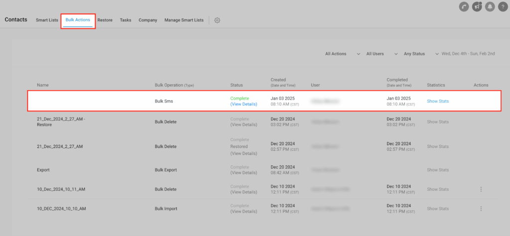Open the date range picker Wed, Dec 4th
510x236 pixels.
(x=468, y=54)
